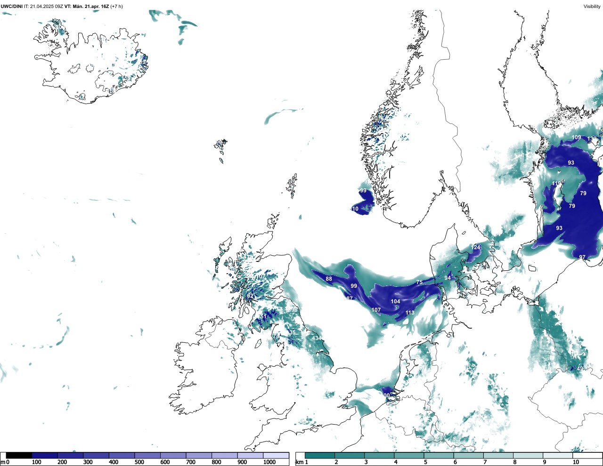The width and height of the screenshot is (603, 466).
Task: Click the black 0–100 m legend swatch
Action: point(19,455)
